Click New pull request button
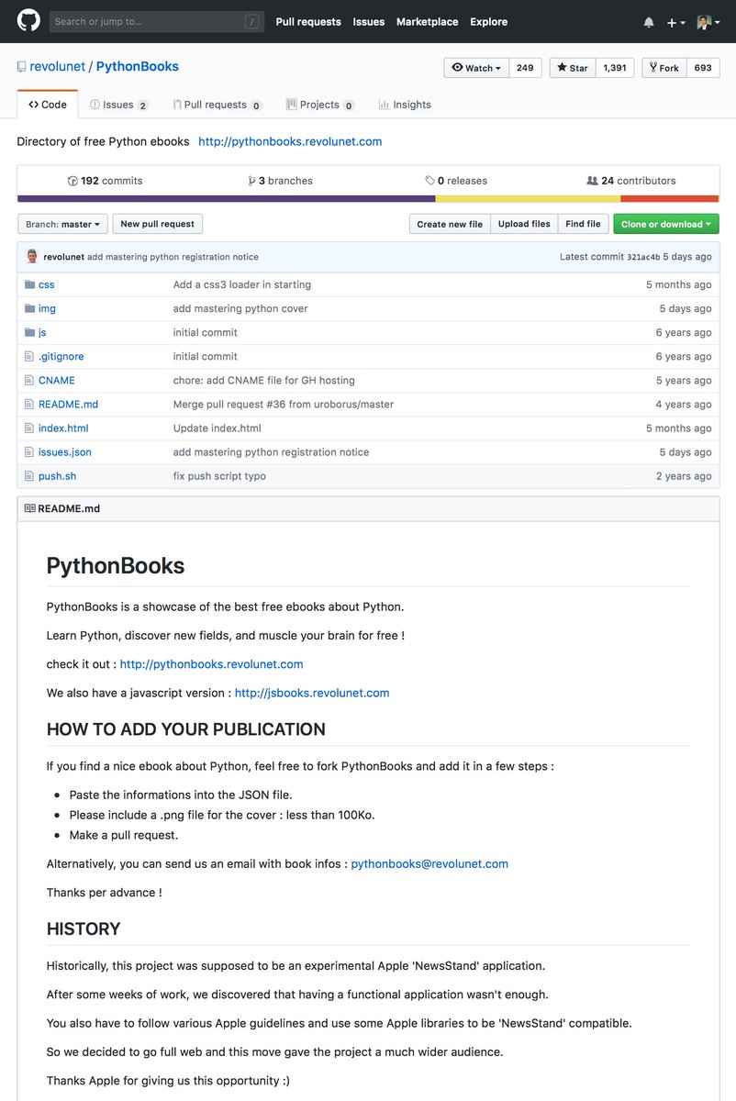Viewport: 736px width, 1101px height. click(x=158, y=224)
